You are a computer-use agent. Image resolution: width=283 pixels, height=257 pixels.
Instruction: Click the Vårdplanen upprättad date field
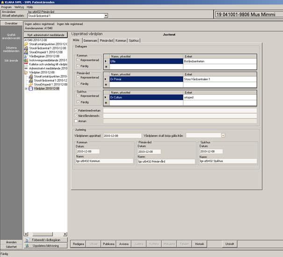tap(122, 136)
